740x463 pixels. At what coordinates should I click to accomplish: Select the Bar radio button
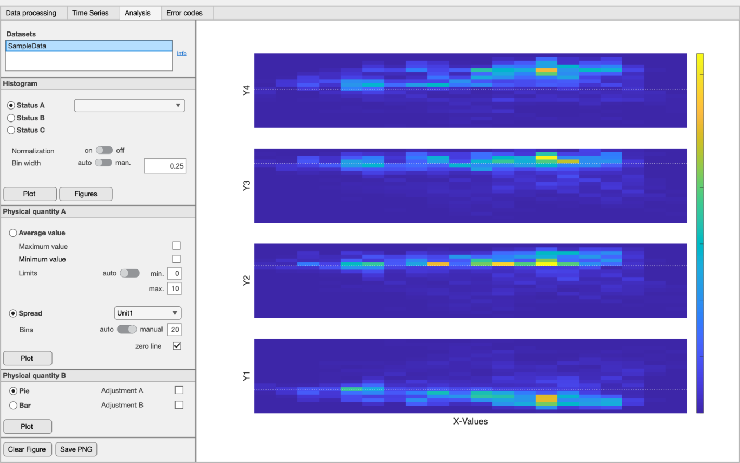coord(13,405)
